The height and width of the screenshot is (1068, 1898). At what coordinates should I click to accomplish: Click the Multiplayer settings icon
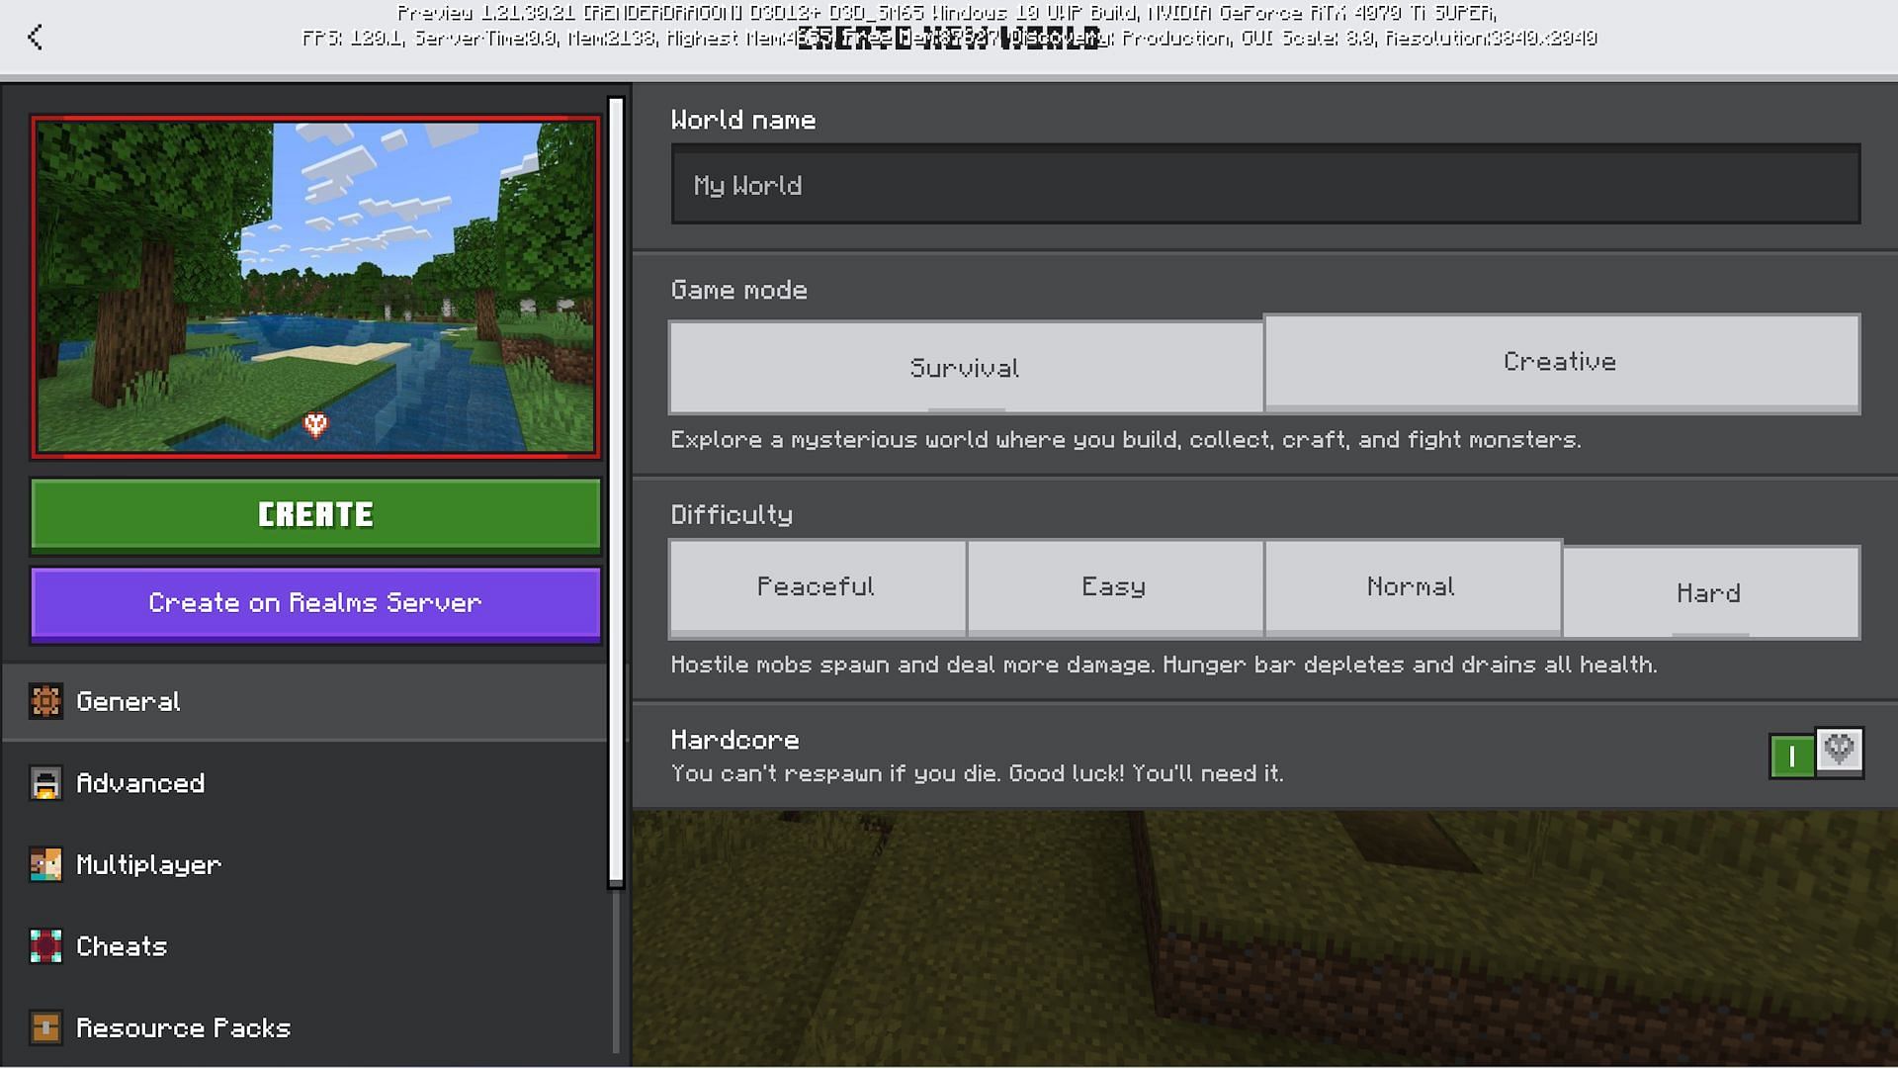pos(44,864)
